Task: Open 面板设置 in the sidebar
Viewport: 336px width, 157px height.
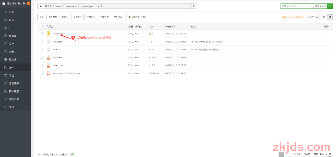Action: pos(15,99)
